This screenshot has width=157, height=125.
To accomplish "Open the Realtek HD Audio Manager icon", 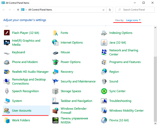I will (7, 72).
